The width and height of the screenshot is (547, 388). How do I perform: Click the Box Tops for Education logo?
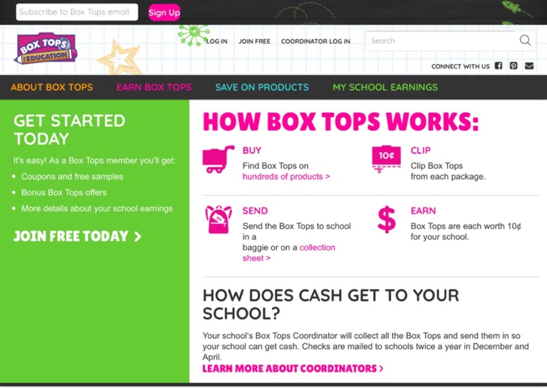tap(46, 48)
